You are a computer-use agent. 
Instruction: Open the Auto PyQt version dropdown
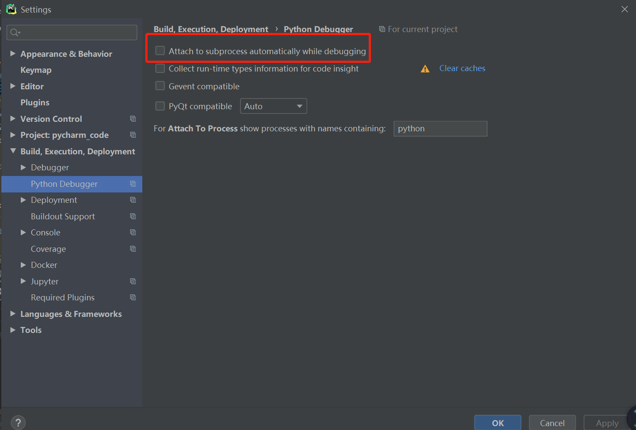pyautogui.click(x=299, y=106)
